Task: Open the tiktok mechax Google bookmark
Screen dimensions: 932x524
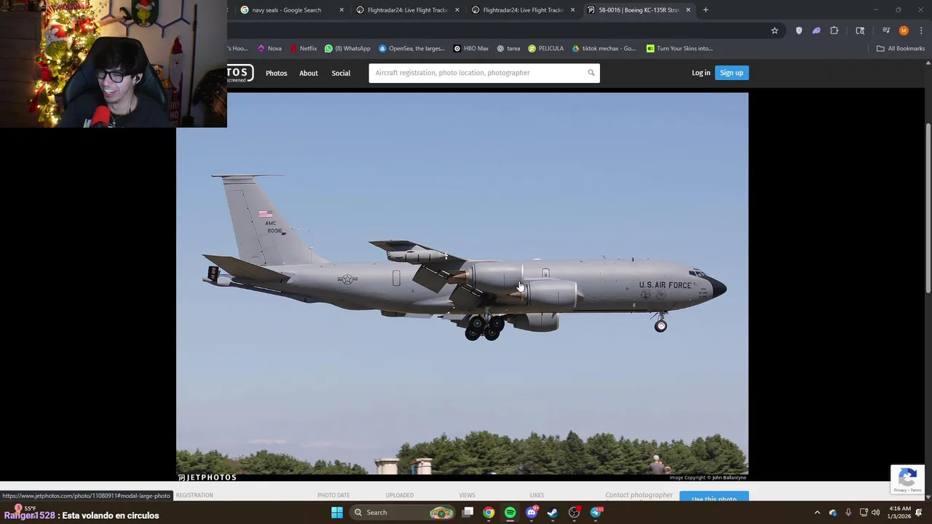Action: 604,49
